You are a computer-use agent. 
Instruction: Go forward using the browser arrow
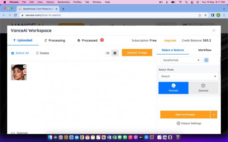tap(9, 15)
